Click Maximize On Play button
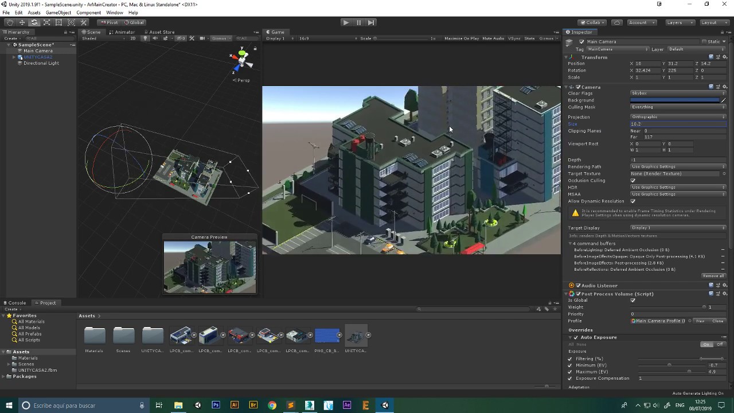 click(x=462, y=38)
